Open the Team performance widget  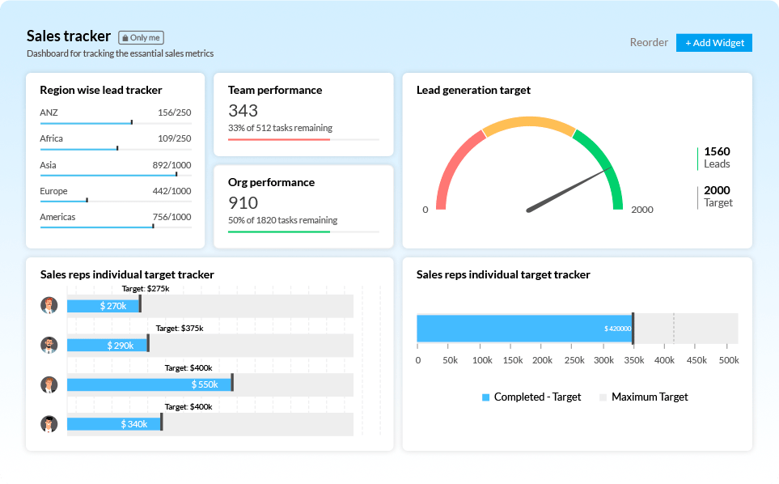(303, 114)
